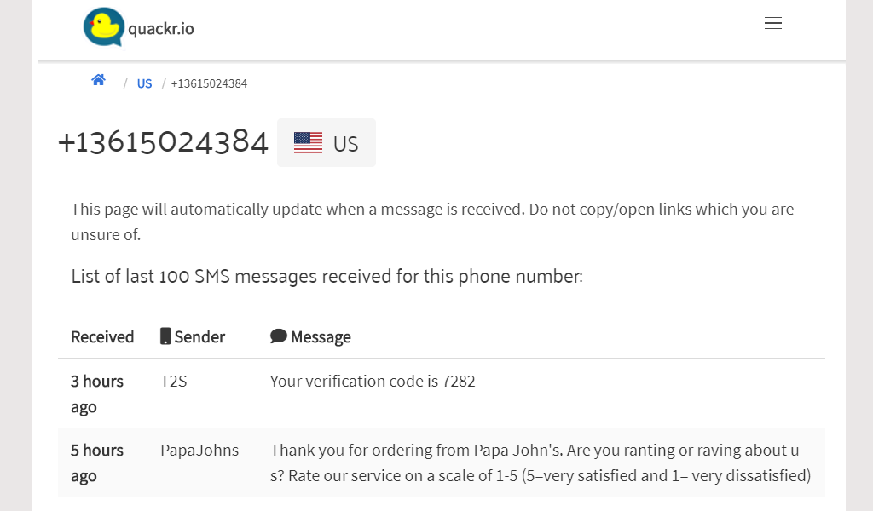Select the +13615024384 breadcrumb entry

208,83
